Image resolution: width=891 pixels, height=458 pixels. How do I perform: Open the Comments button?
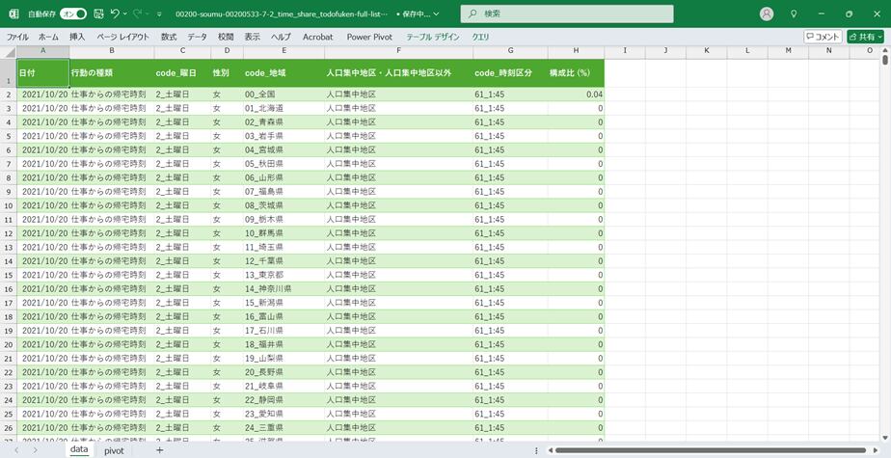[823, 37]
